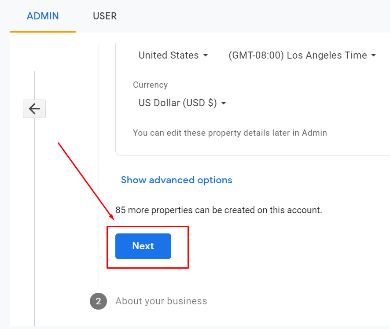Image resolution: width=390 pixels, height=329 pixels.
Task: Click the property details edit later note
Action: pos(230,133)
